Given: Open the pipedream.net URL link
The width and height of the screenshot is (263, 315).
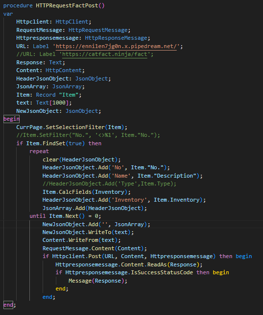Looking at the screenshot, I should (x=116, y=46).
